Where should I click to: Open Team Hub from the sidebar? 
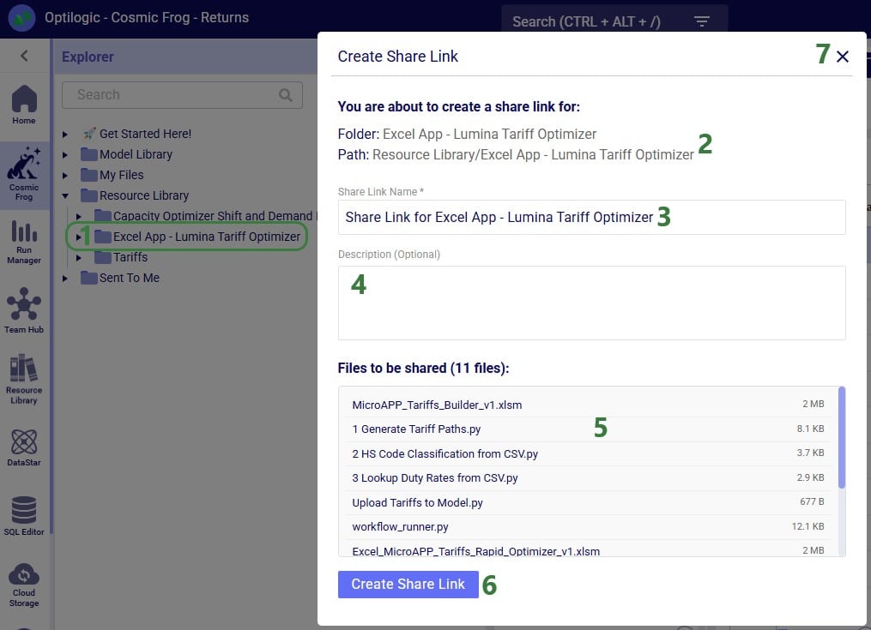tap(24, 310)
